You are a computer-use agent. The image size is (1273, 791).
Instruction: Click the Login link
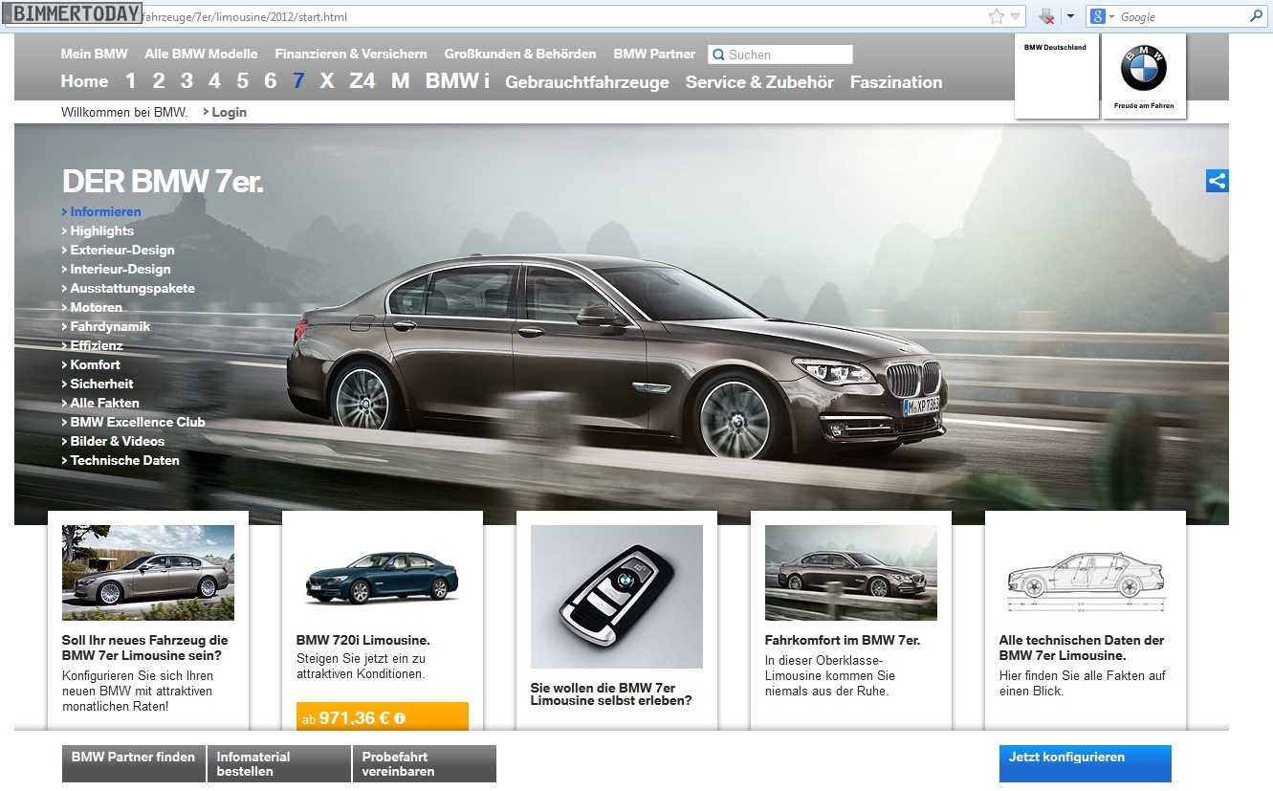pos(229,112)
